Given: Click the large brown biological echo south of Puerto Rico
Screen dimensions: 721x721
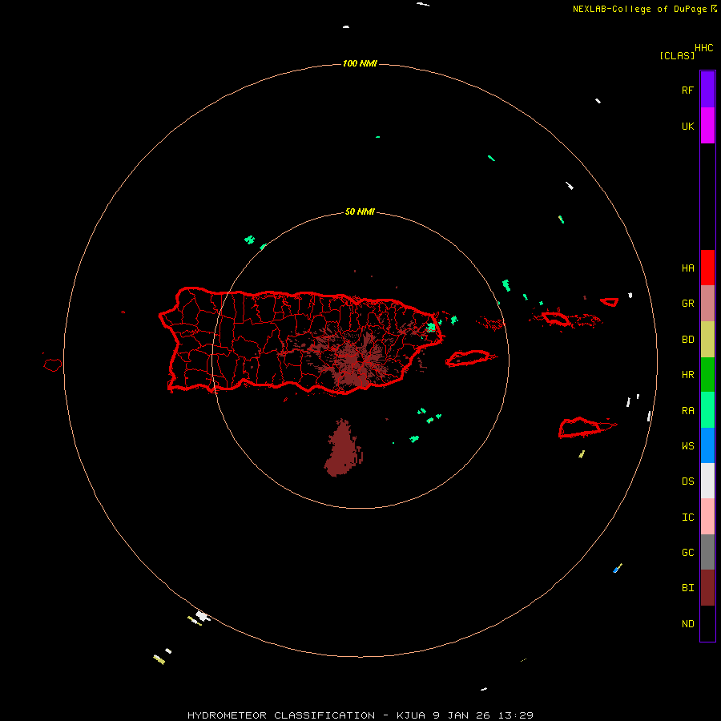Looking at the screenshot, I should click(343, 449).
